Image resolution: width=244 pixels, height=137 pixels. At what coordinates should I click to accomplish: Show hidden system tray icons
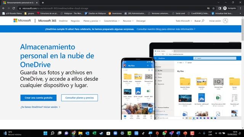pyautogui.click(x=199, y=133)
